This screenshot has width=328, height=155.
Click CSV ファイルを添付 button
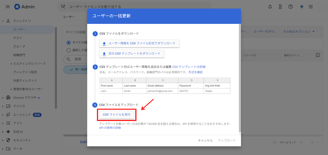(117, 115)
